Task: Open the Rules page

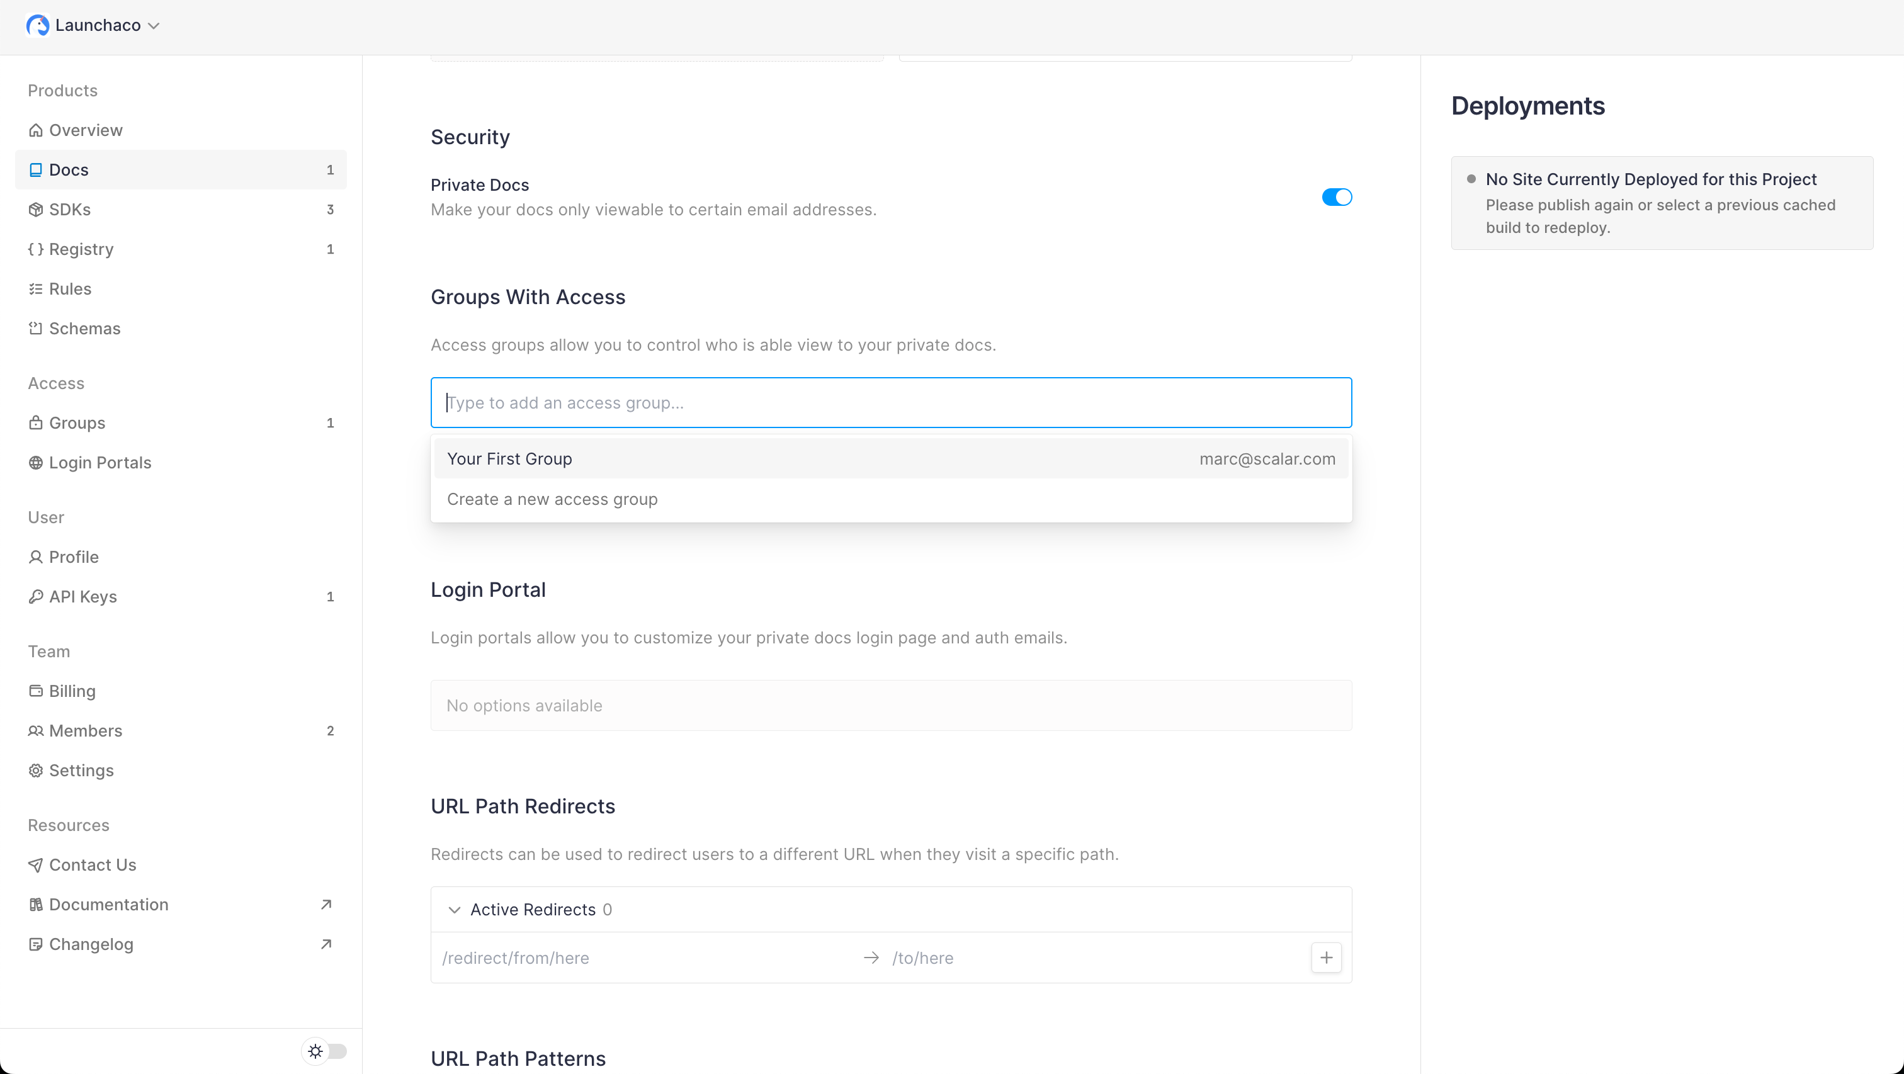Action: (x=180, y=289)
